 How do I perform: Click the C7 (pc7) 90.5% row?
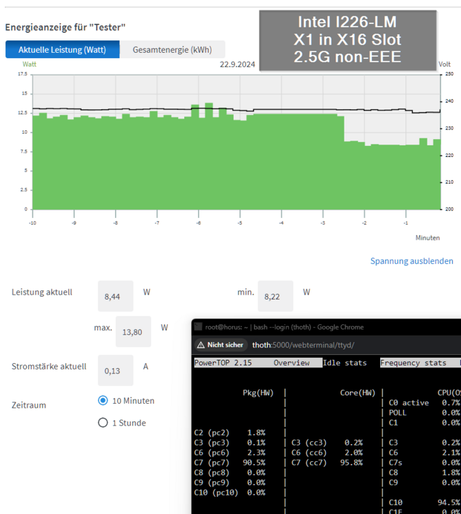coord(229,463)
